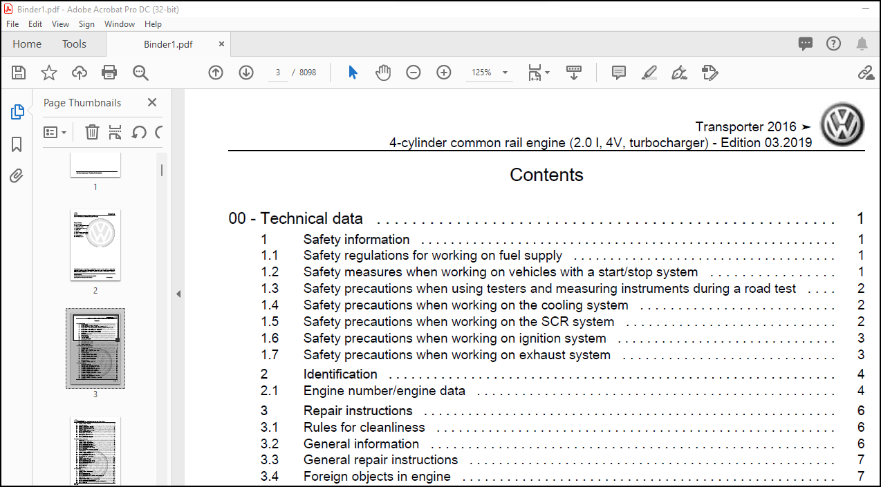Click the '00 - Technical data' contents entry
The height and width of the screenshot is (487, 881).
296,219
